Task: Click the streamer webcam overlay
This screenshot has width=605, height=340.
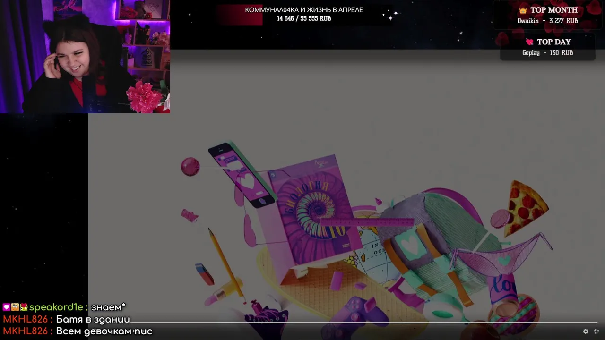Action: click(x=85, y=57)
